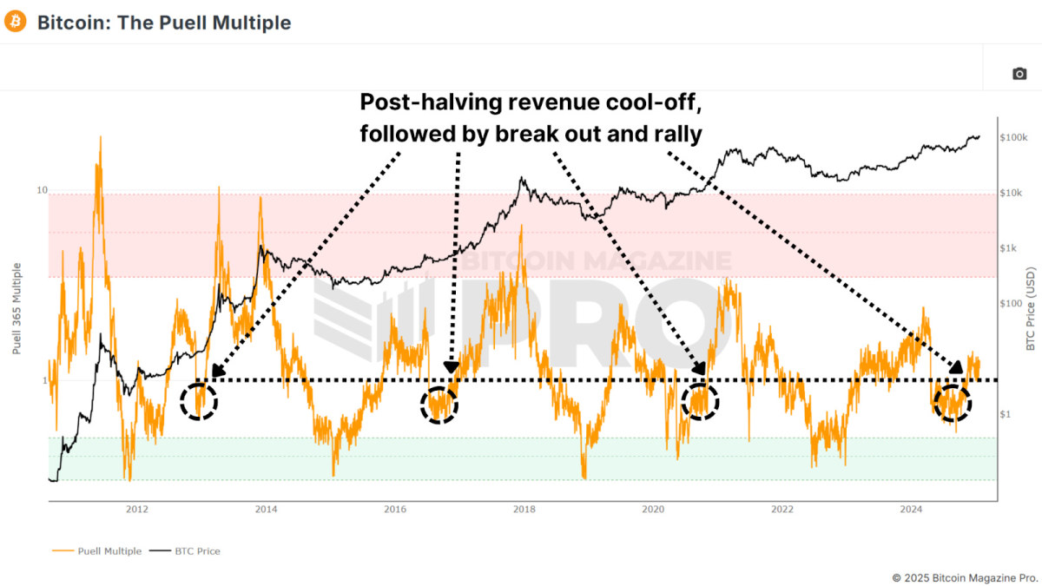Click the orange Puell Multiple legend line swatch

(x=63, y=550)
